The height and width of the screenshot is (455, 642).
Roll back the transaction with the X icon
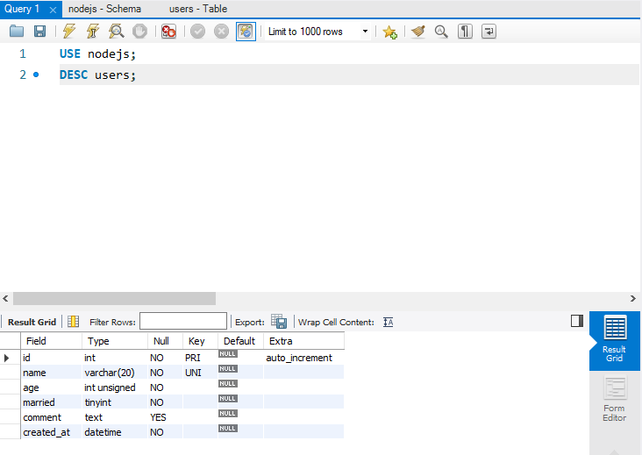pyautogui.click(x=222, y=31)
